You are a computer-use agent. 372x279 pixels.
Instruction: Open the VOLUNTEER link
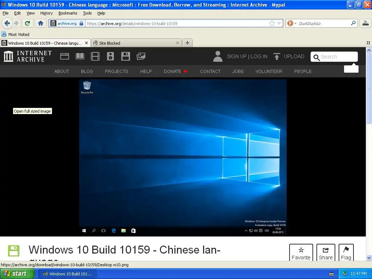(x=269, y=72)
